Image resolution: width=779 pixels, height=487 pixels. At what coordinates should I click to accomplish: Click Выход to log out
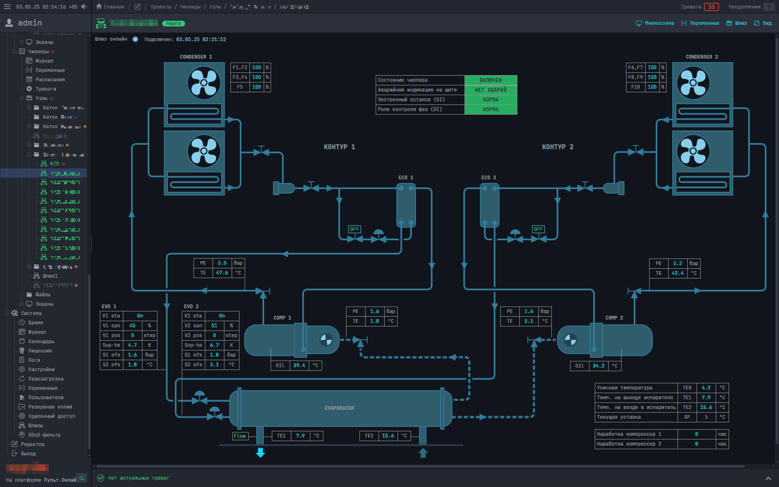tap(14, 453)
